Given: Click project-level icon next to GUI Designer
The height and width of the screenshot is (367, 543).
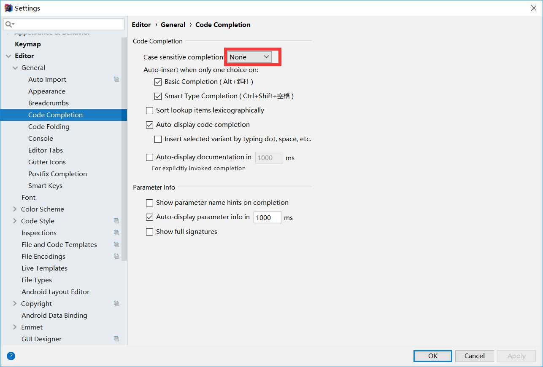Looking at the screenshot, I should point(116,339).
